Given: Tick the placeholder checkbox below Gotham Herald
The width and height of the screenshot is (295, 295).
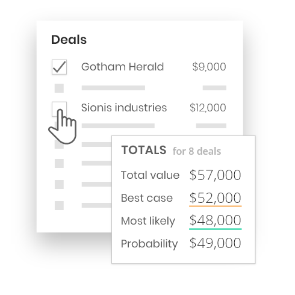Looking at the screenshot, I should click(59, 88).
